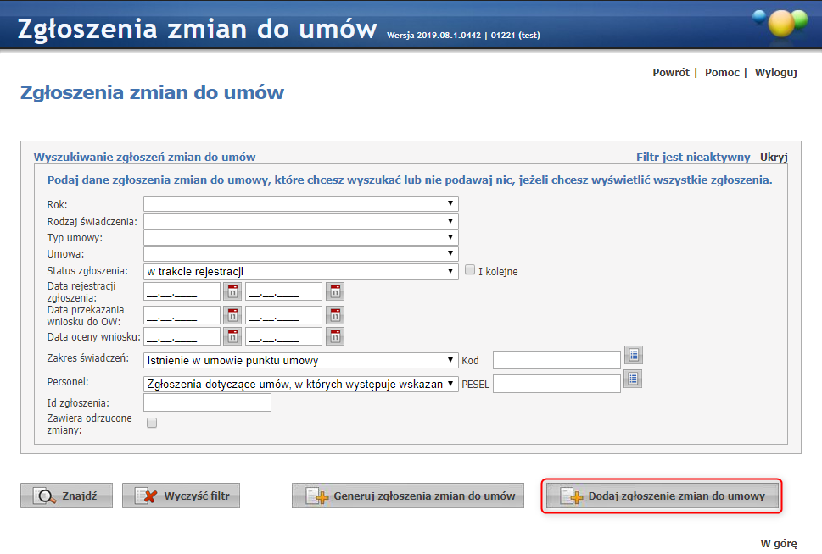This screenshot has height=554, width=822.
Task: Open the Rodzaj świadczenia dropdown
Action: coord(300,220)
